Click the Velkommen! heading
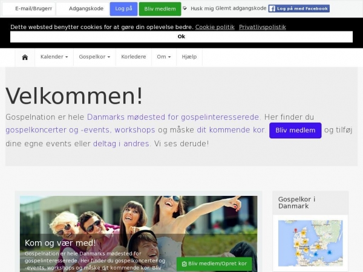This screenshot has width=363, height=272. [74, 96]
